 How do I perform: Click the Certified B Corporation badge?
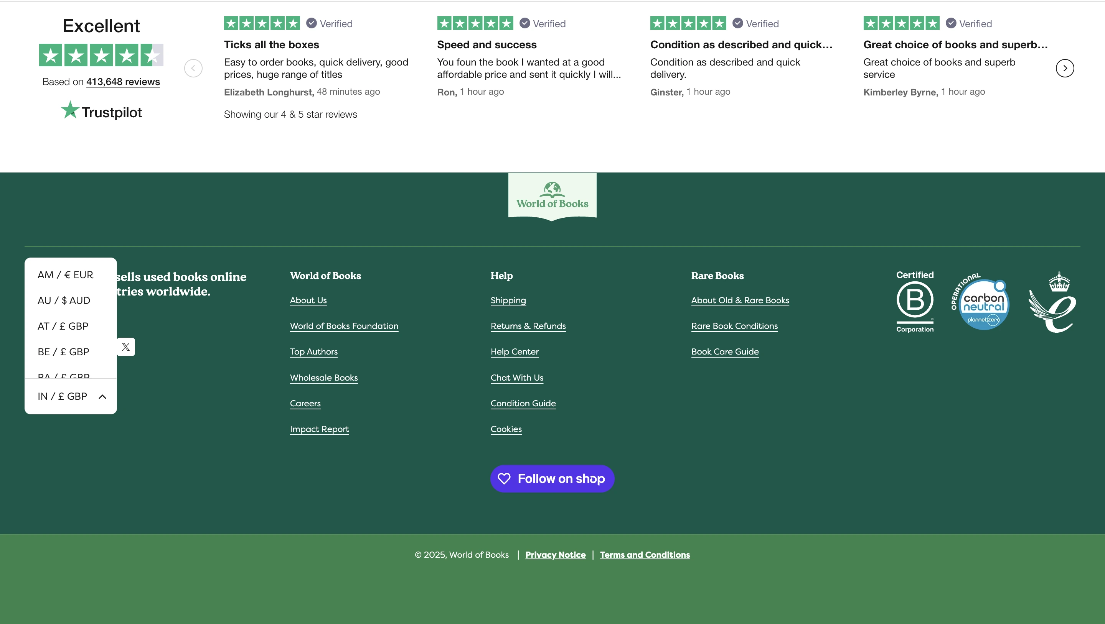point(915,302)
